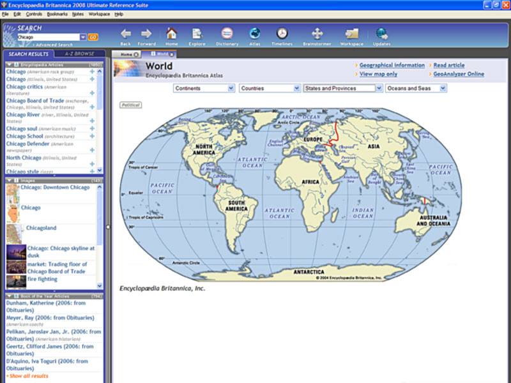511x383 pixels.
Task: Open the Downtown Chicago map thumbnail
Action: point(13,193)
